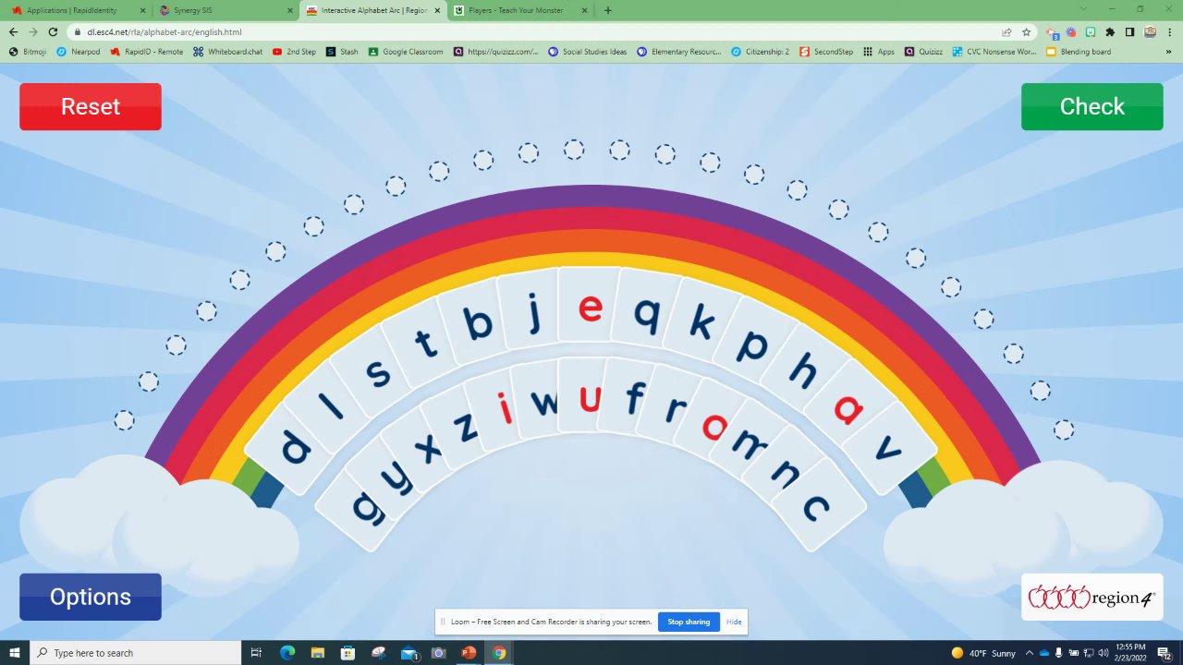This screenshot has height=665, width=1183.
Task: Select the letter t tile
Action: (x=424, y=343)
